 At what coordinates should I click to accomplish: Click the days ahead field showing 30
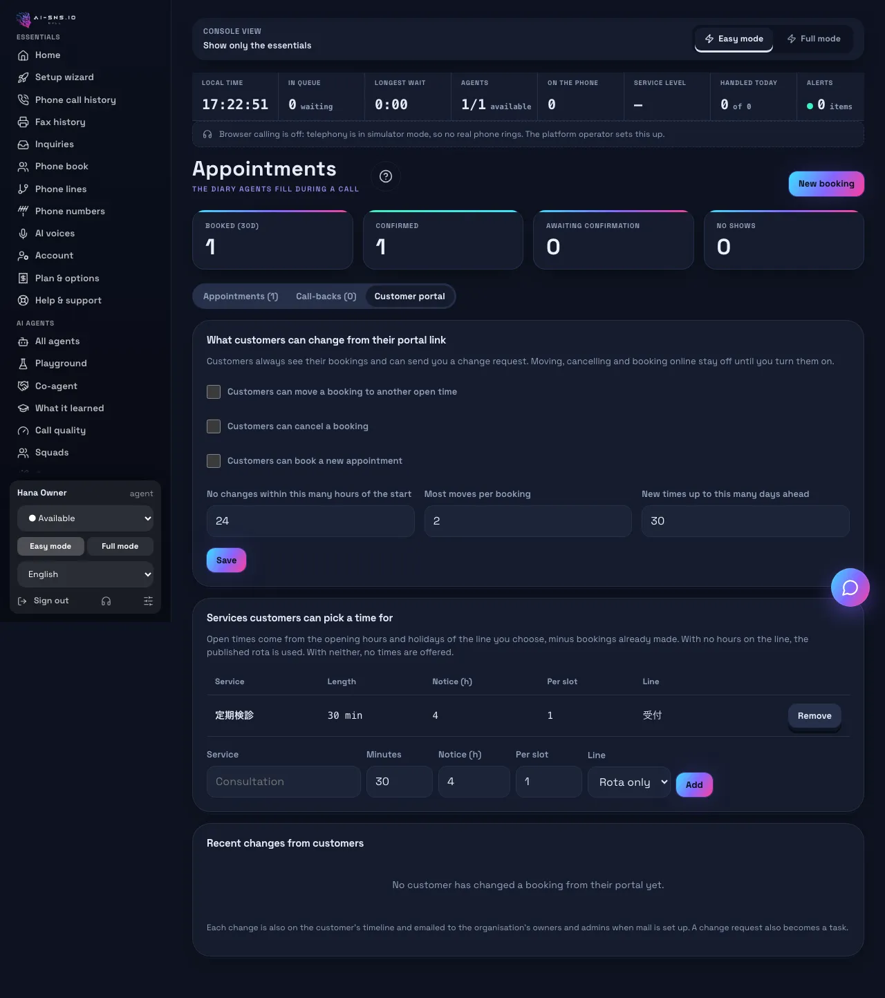(745, 521)
